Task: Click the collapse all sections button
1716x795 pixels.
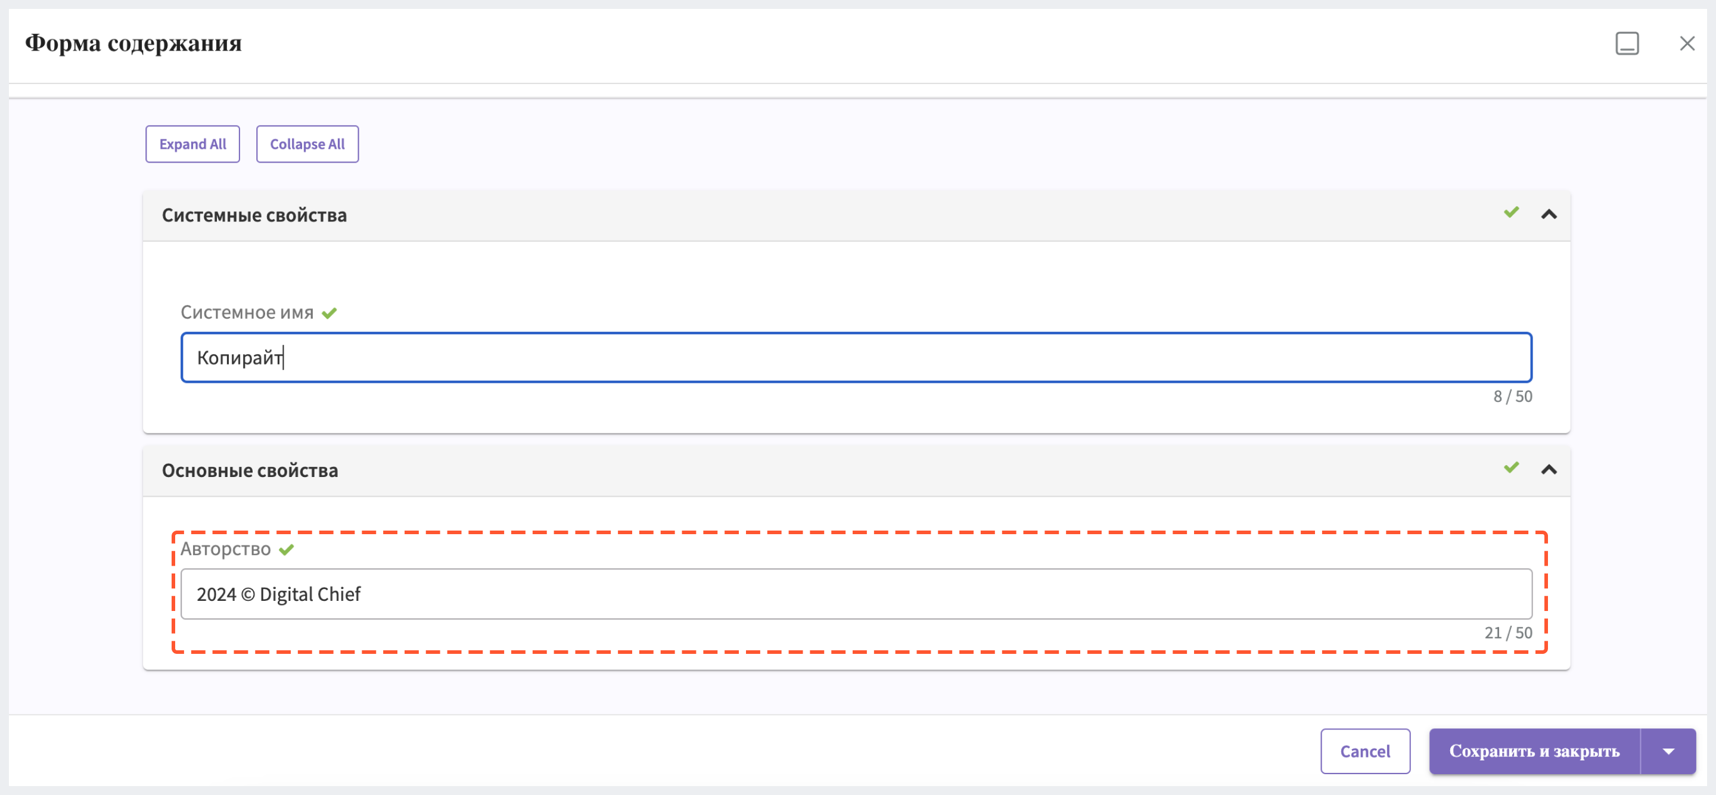Action: click(307, 144)
